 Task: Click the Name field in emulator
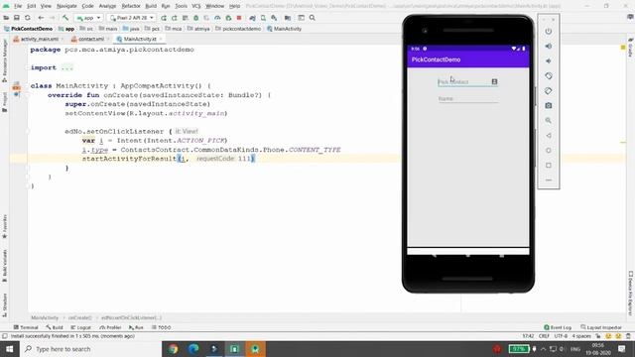click(467, 99)
